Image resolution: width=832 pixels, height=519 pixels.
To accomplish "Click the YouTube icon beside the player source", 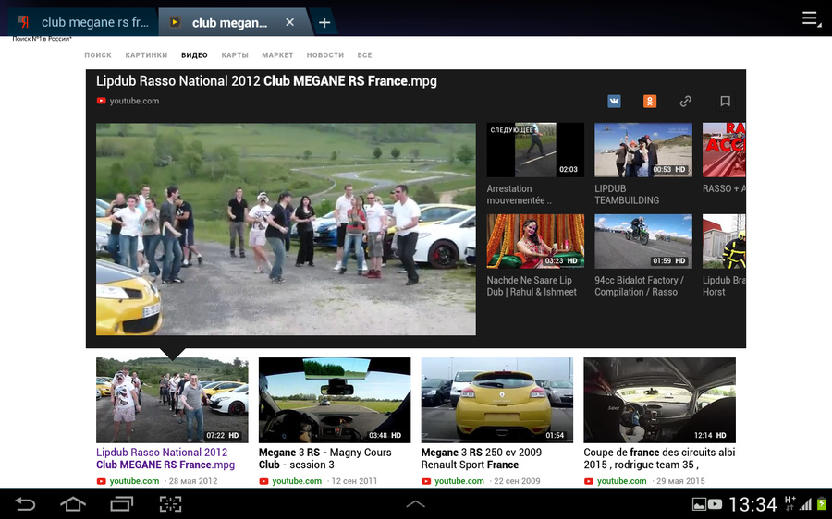I will tap(102, 101).
